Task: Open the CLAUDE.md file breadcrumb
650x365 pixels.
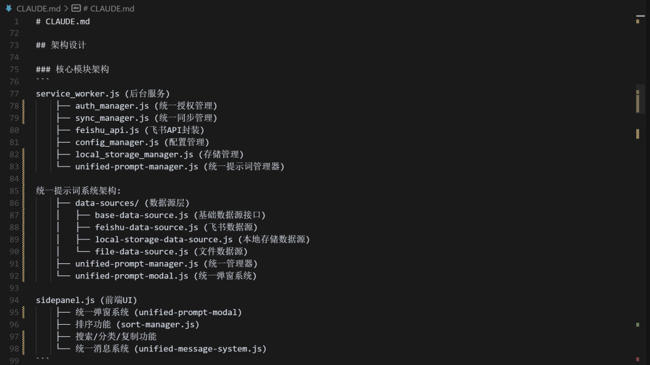Action: [x=38, y=8]
